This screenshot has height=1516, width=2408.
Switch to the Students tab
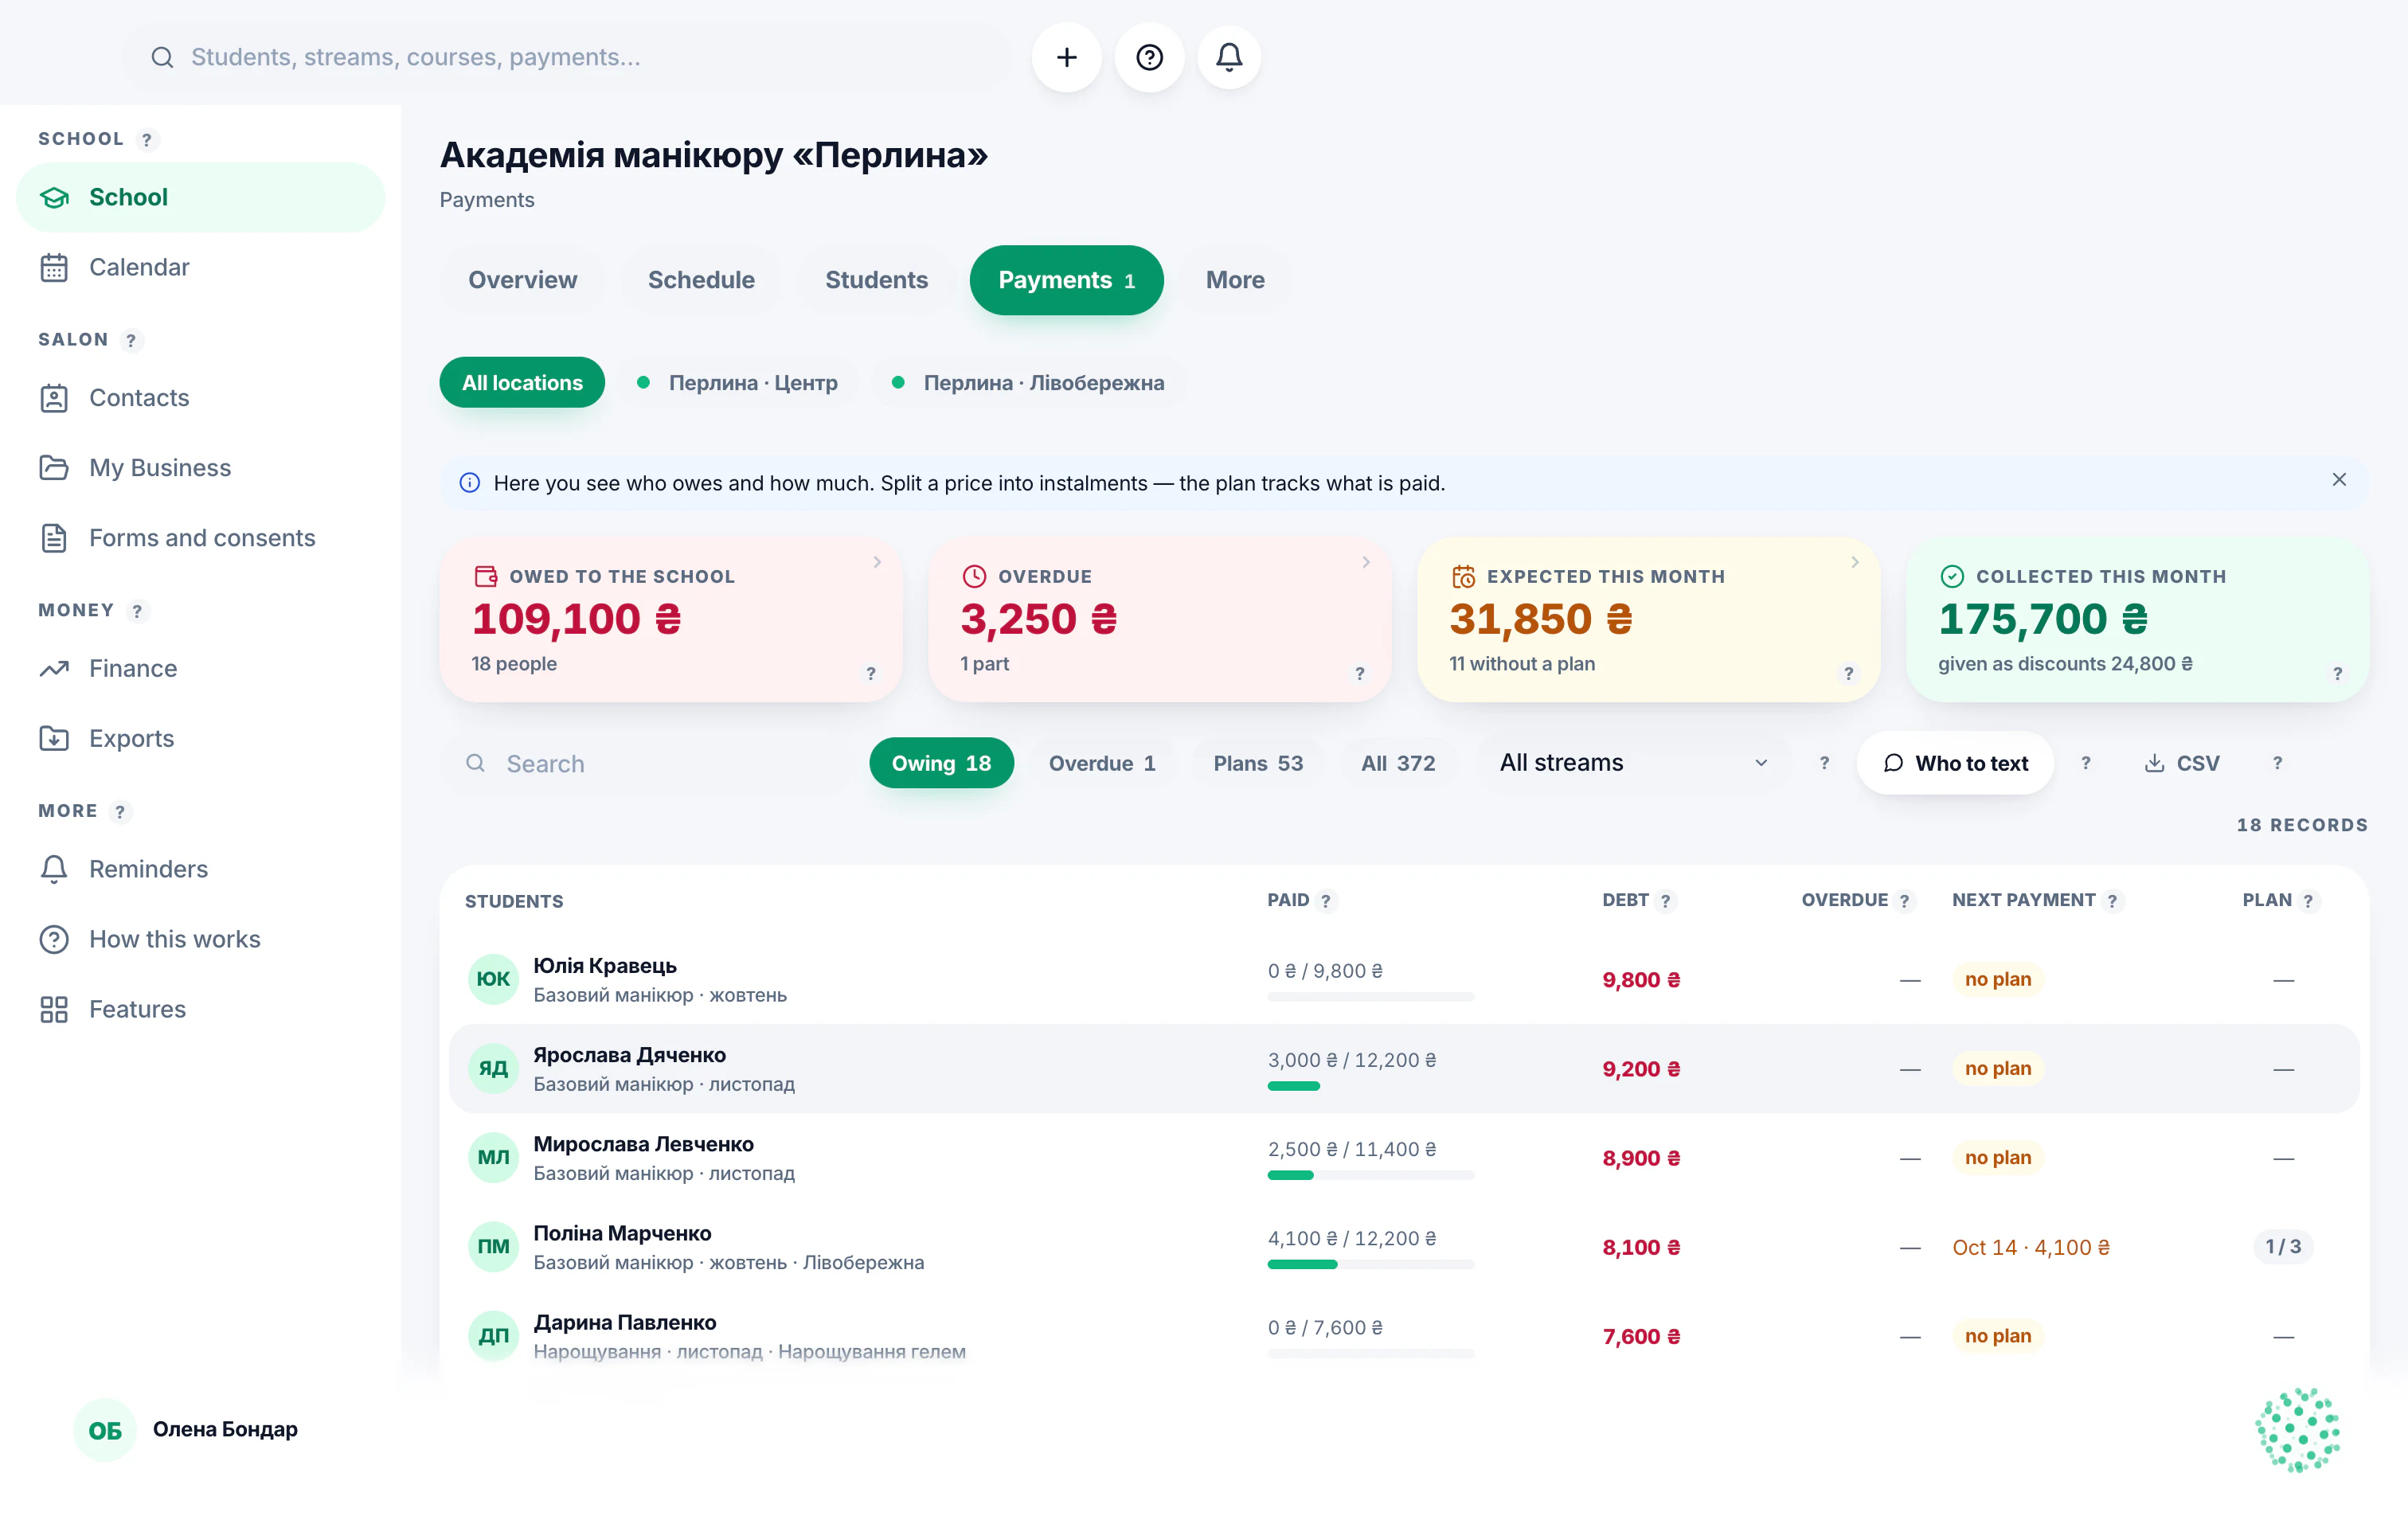(876, 280)
